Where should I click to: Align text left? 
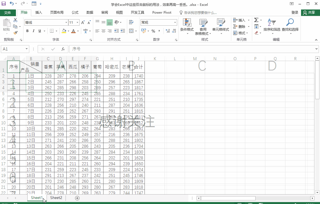97,31
